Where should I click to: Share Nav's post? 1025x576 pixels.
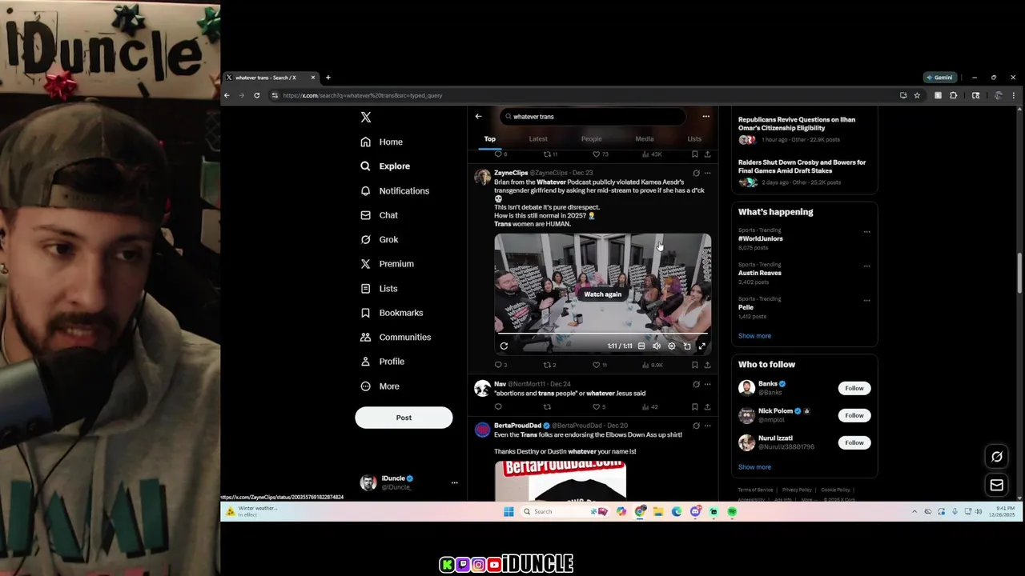707,406
